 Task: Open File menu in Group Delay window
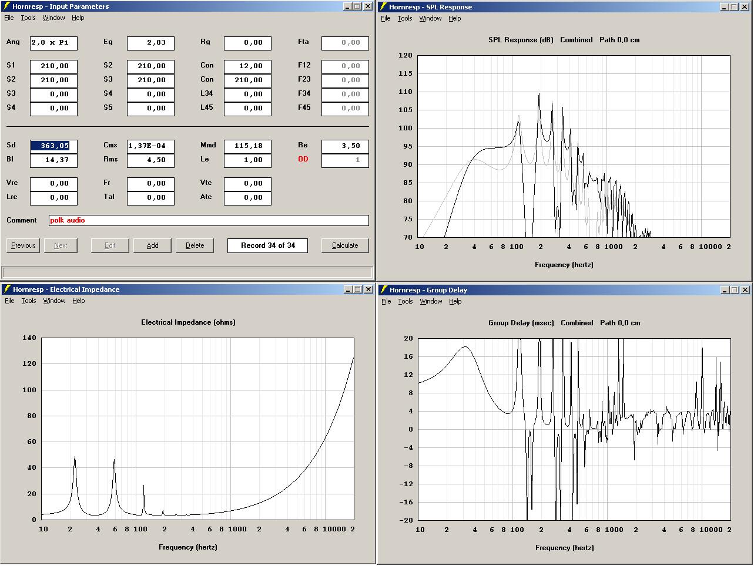(386, 301)
